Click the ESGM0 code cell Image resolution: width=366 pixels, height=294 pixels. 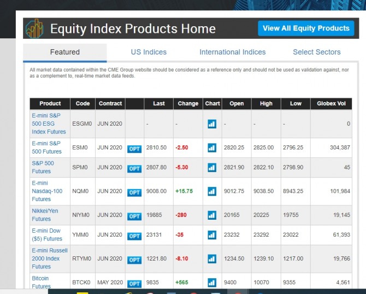tap(82, 124)
